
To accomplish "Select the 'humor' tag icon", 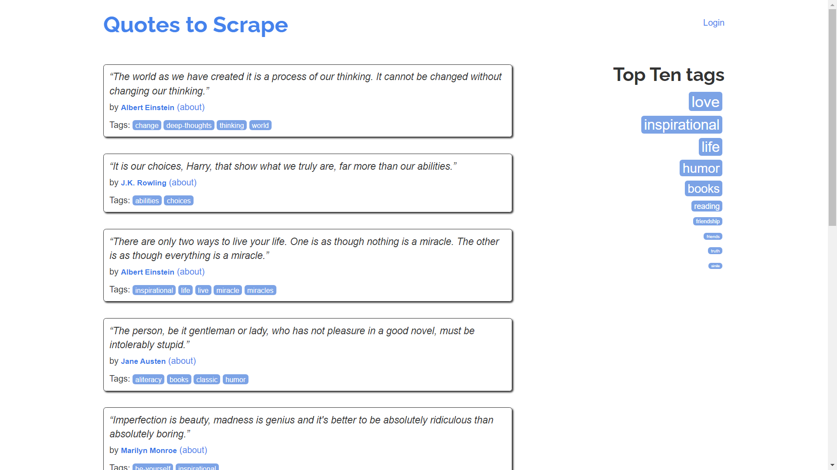I will [701, 168].
